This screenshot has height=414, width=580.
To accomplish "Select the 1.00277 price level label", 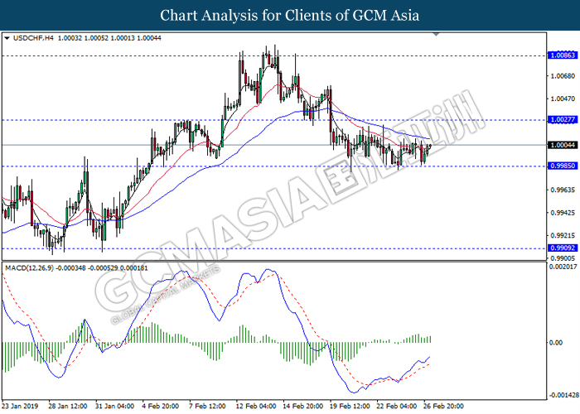I will (x=563, y=120).
